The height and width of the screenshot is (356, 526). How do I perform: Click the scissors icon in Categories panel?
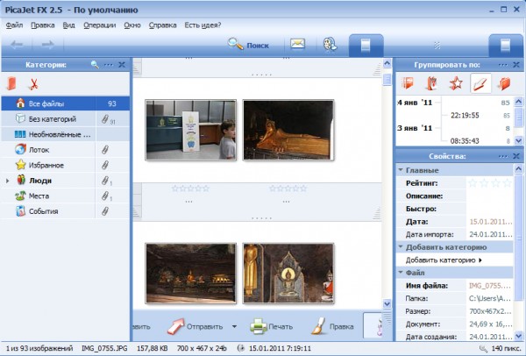[34, 84]
